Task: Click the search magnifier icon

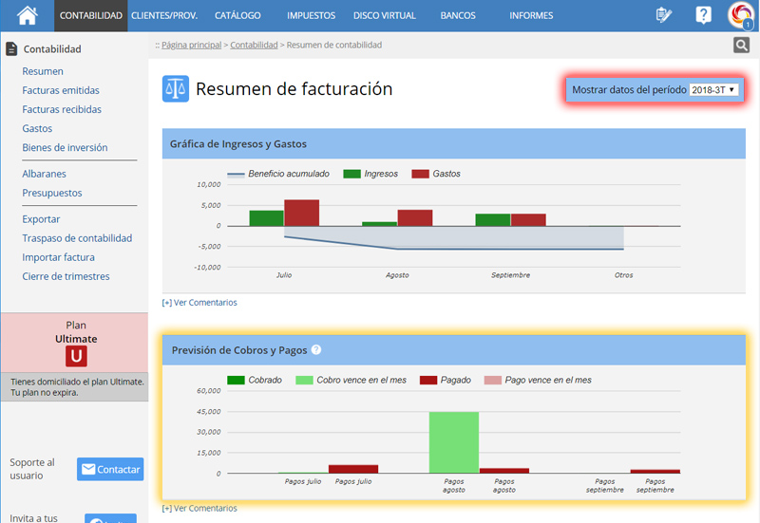Action: [741, 45]
